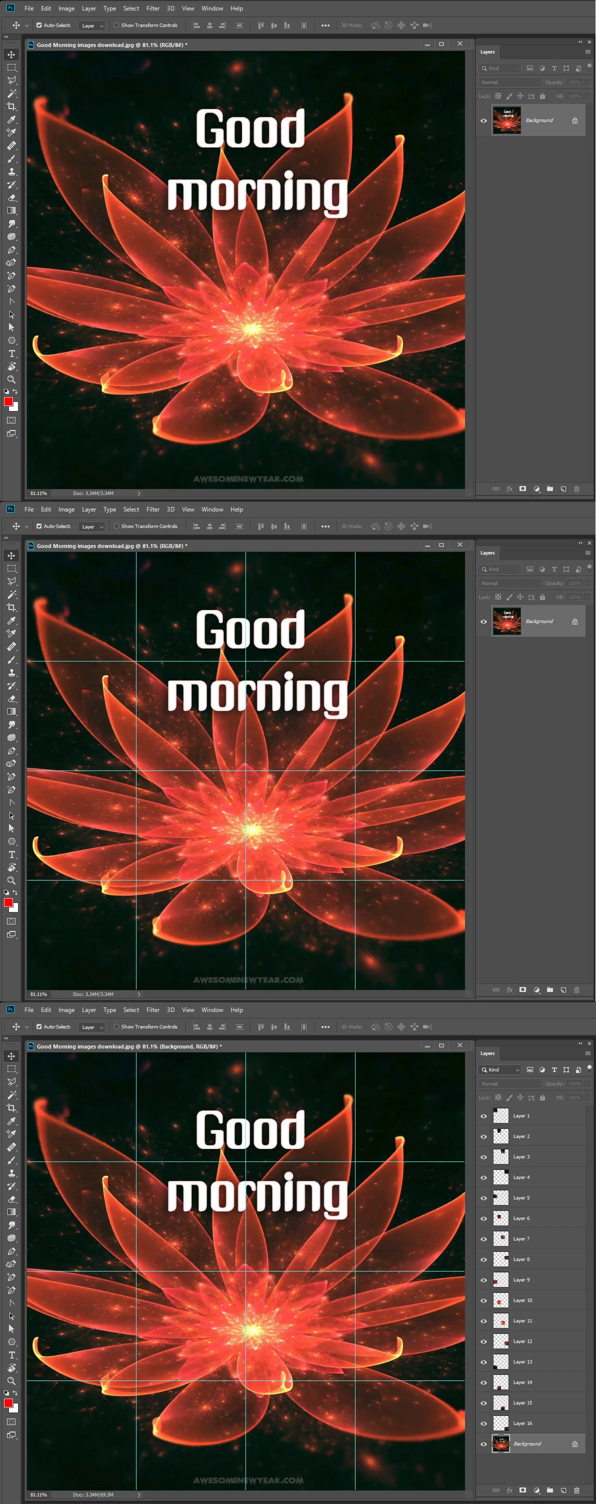Open the Auto-Select Layer dropdown in the bottom window
This screenshot has width=596, height=1504.
click(91, 1027)
